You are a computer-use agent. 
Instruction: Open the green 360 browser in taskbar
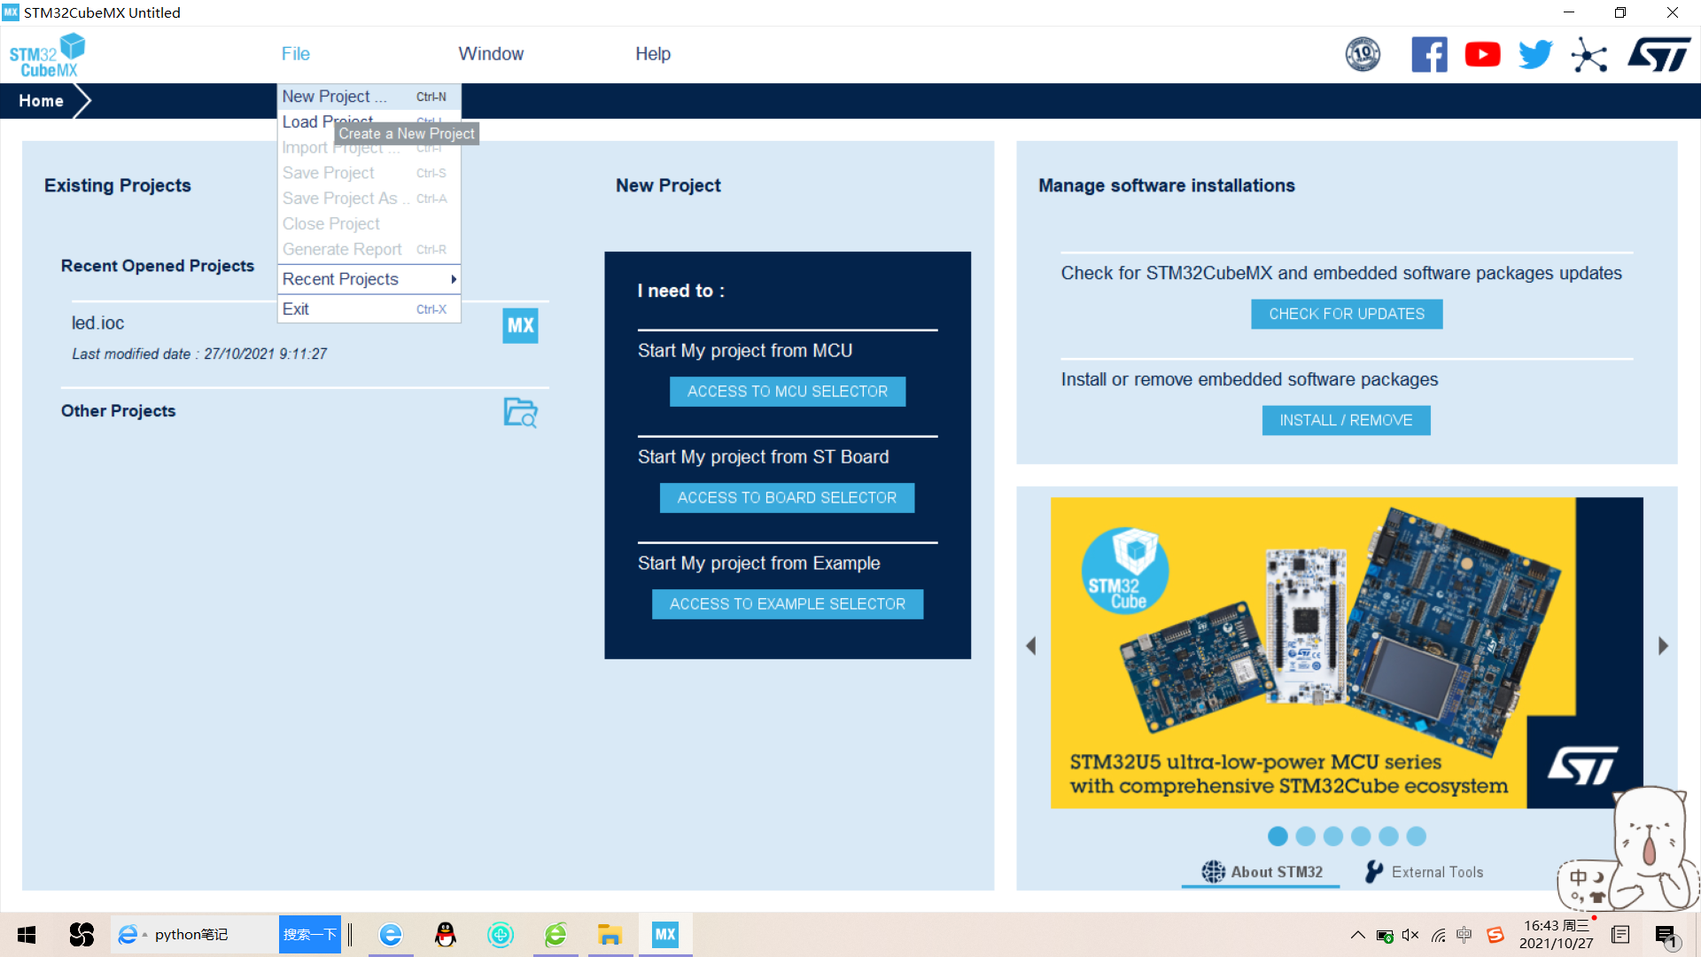tap(555, 935)
